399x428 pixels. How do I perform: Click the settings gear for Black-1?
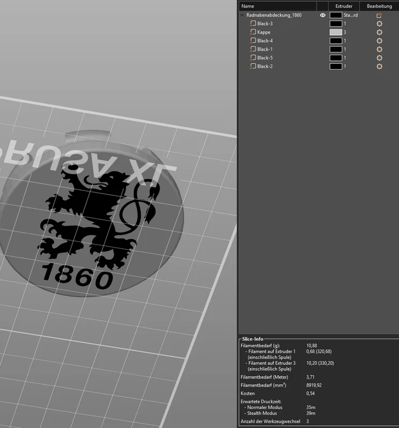(x=379, y=49)
